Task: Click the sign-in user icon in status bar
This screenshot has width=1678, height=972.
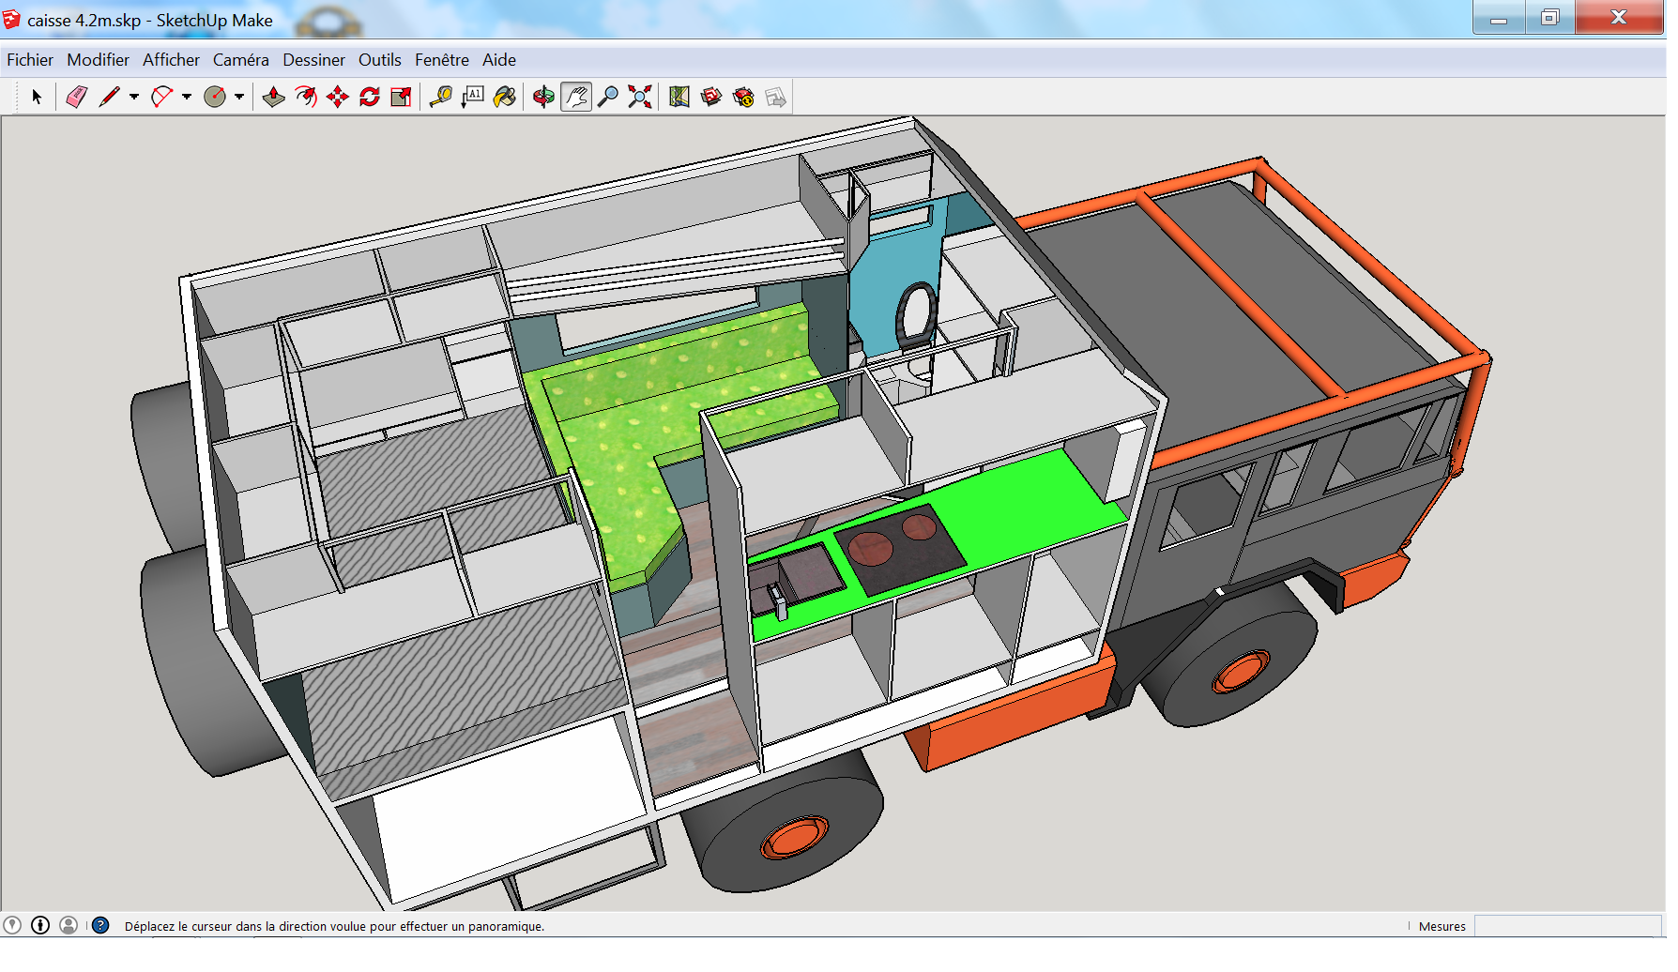Action: (69, 925)
